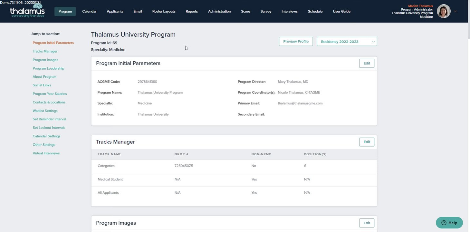Open Set Lockout Intervals sidebar link
Screen dimensions: 470x232
[49, 128]
